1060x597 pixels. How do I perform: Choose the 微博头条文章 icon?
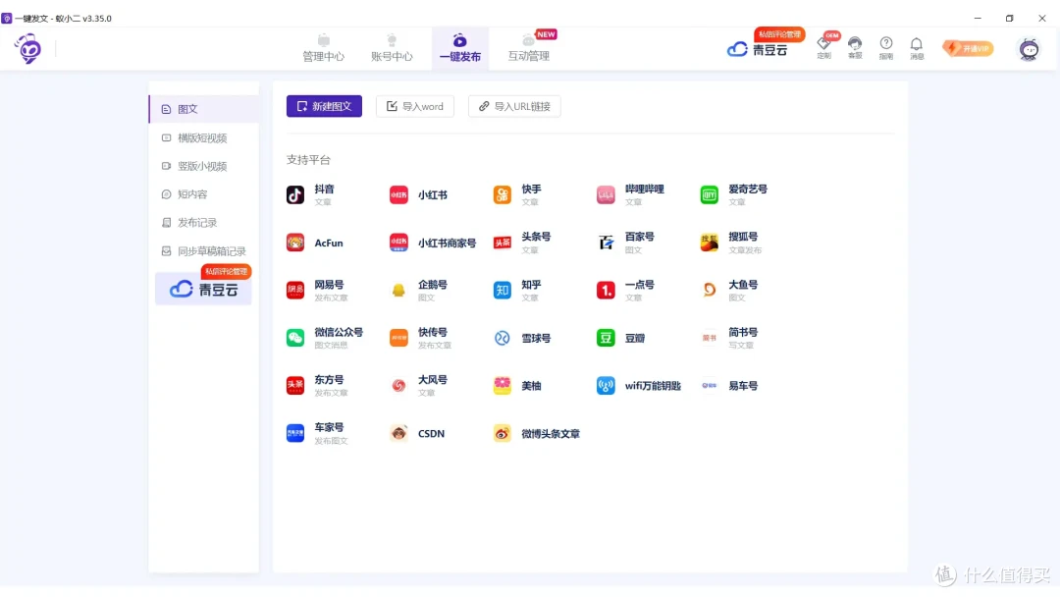(502, 433)
